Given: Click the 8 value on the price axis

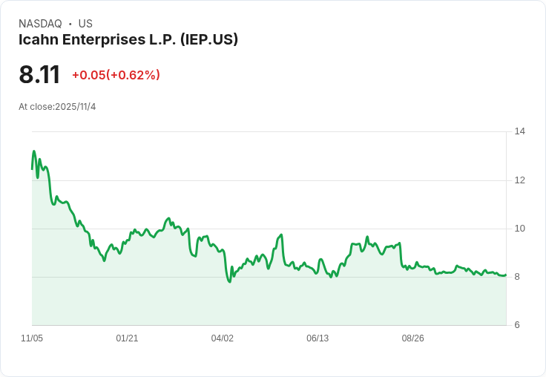Looking at the screenshot, I should point(517,277).
